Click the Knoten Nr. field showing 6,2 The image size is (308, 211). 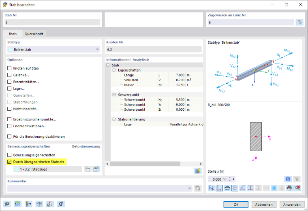154,49
